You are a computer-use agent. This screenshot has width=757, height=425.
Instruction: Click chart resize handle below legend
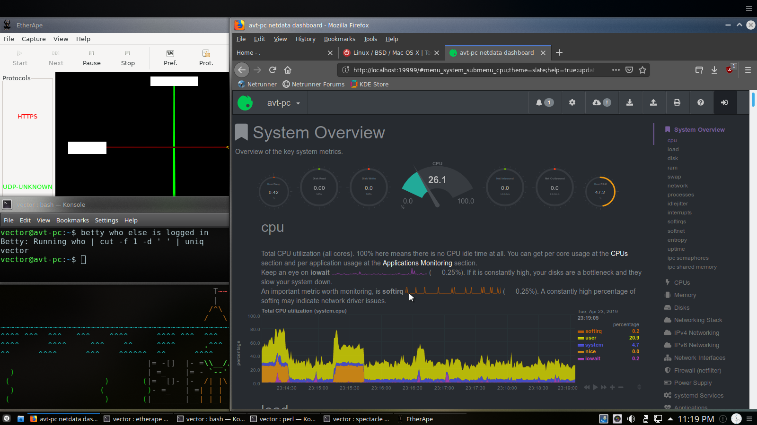pos(639,387)
